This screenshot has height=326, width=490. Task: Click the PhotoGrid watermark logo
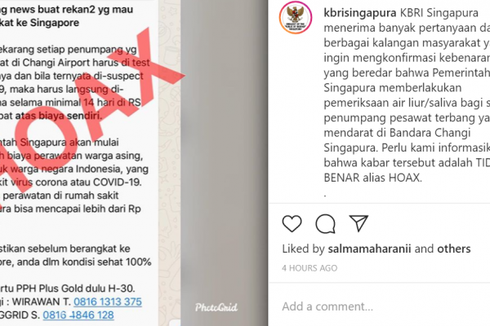coord(216,307)
